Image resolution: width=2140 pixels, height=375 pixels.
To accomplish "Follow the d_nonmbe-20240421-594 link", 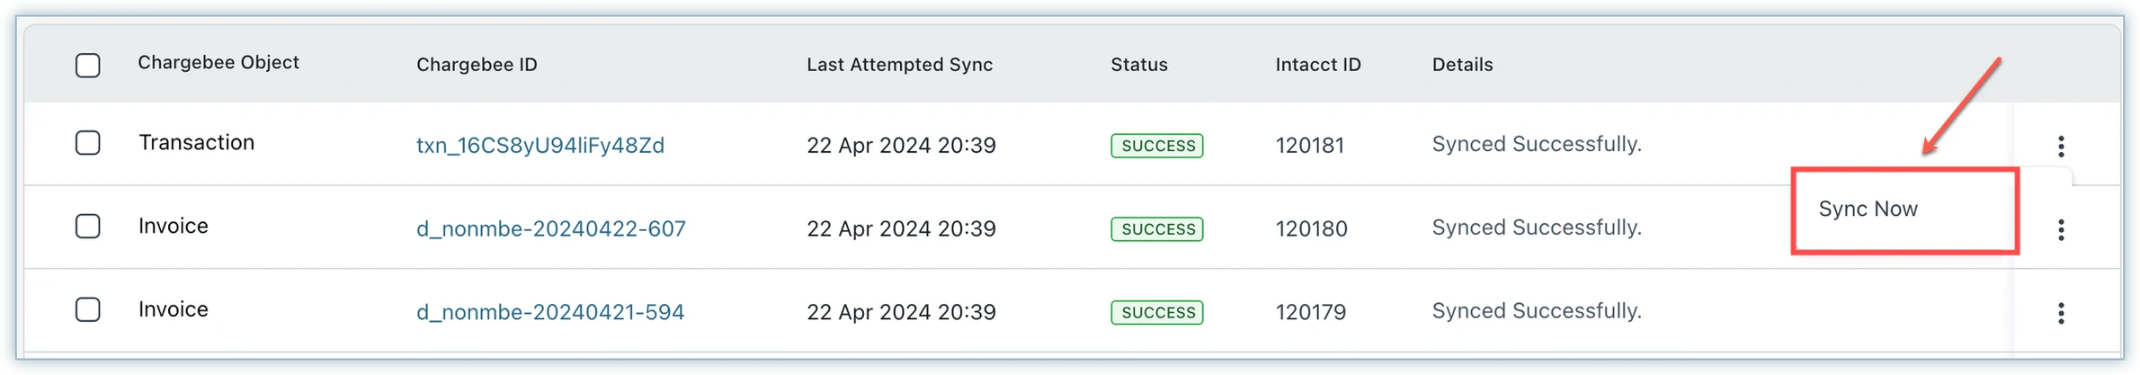I will pyautogui.click(x=549, y=312).
